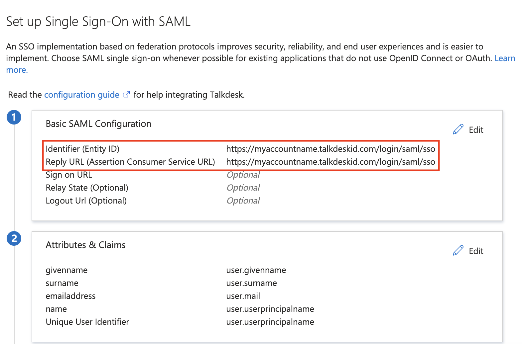Select the Sign on URL Optional field
This screenshot has height=344, width=522.
point(243,175)
